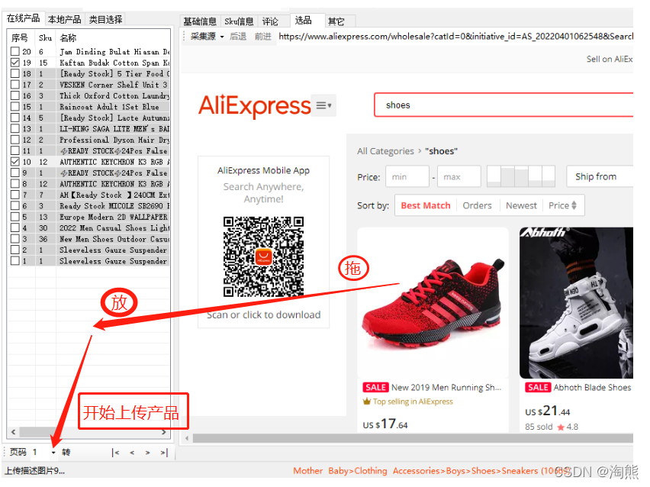
Task: Click the shoes search box
Action: (x=504, y=105)
